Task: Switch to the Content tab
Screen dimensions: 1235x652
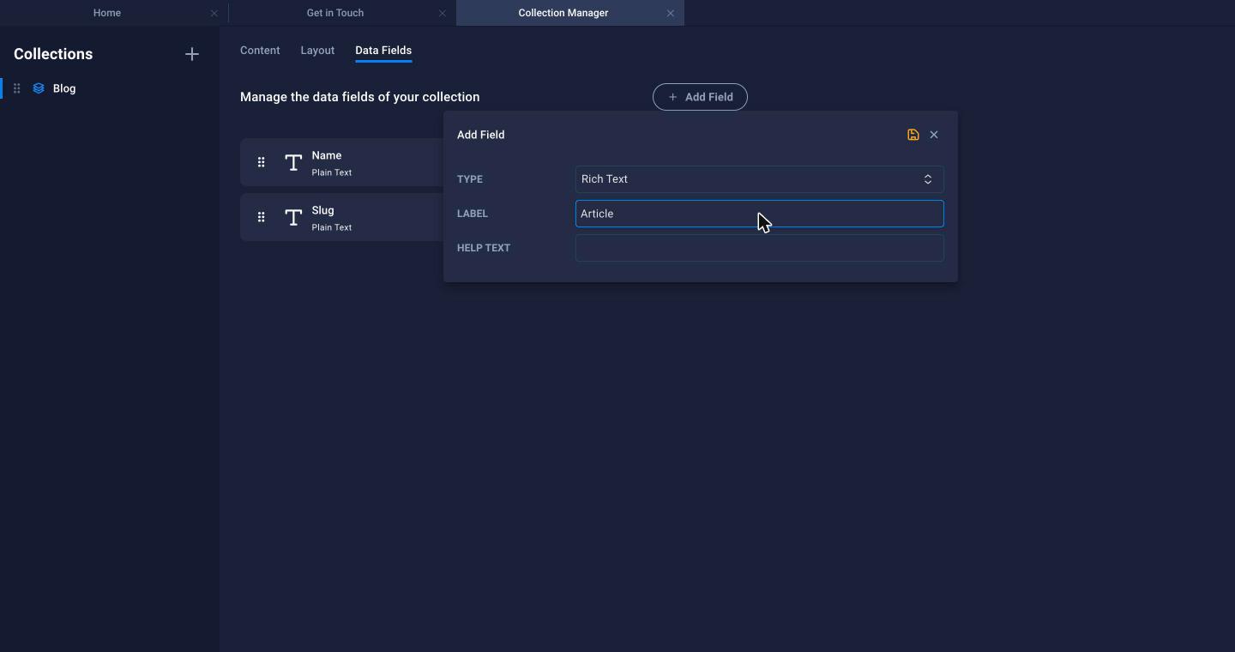Action: pyautogui.click(x=260, y=51)
